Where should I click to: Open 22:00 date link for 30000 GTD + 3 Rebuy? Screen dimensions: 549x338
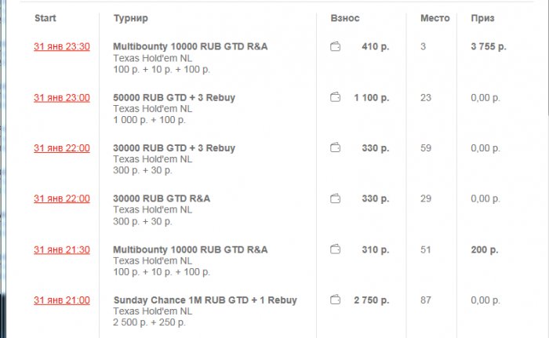point(61,148)
